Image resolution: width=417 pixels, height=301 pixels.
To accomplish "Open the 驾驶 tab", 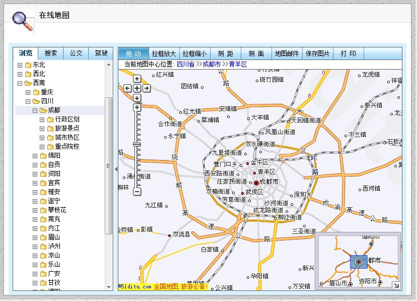I will 101,53.
